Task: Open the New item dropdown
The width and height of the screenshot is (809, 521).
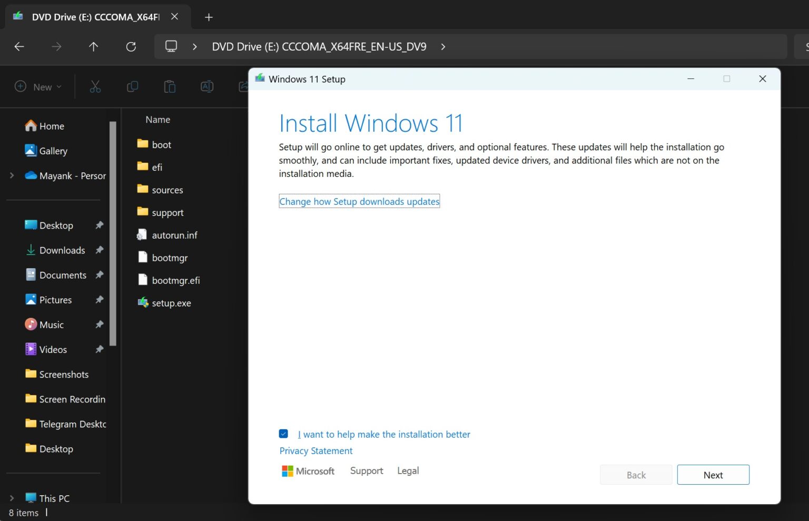Action: 38,86
